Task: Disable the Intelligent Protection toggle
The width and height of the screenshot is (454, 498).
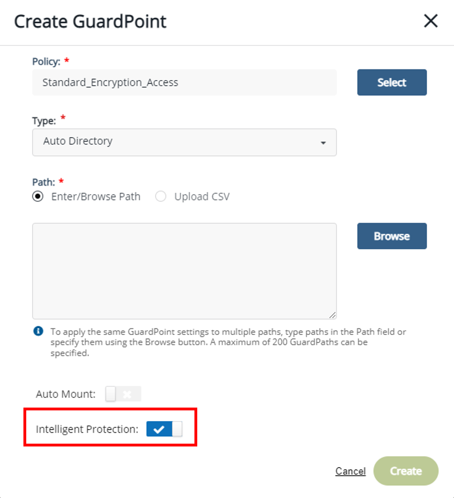Action: click(x=165, y=428)
